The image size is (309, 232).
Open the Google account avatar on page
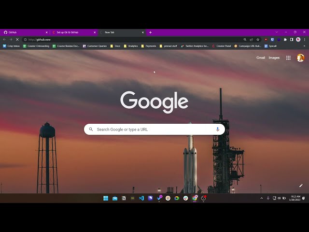click(300, 58)
